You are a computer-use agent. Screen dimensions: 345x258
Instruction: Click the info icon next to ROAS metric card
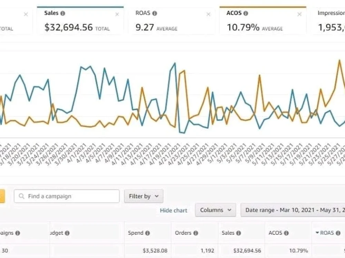pos(155,13)
